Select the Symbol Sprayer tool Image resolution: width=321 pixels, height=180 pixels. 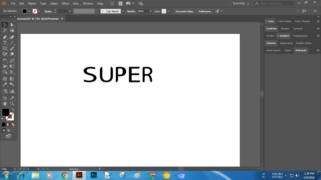click(x=5, y=91)
